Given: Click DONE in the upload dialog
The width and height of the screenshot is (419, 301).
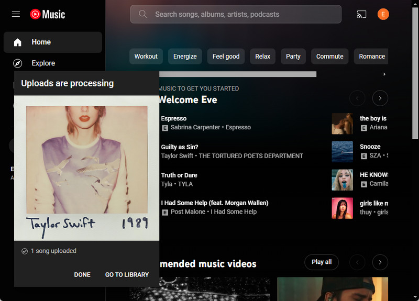Looking at the screenshot, I should click(x=82, y=274).
